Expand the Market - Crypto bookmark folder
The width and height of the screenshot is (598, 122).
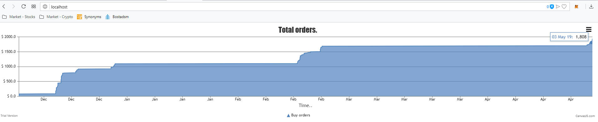(56, 17)
